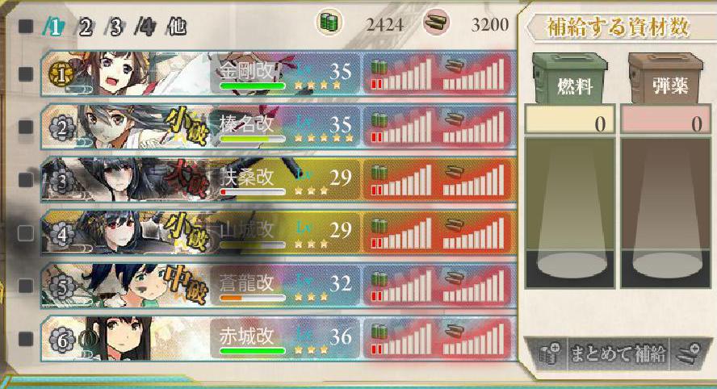717x389 pixels.
Task: Tick the checkbox for 金剛改
Action: 26,73
